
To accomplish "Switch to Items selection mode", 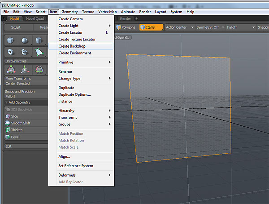I will tap(151, 27).
